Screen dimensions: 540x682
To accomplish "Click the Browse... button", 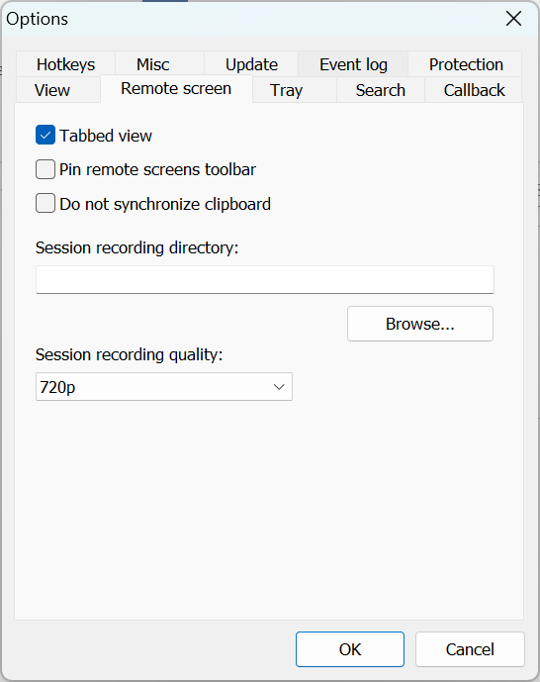I will 420,324.
